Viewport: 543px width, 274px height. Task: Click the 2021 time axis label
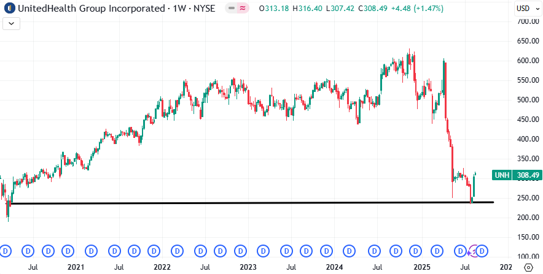click(76, 267)
